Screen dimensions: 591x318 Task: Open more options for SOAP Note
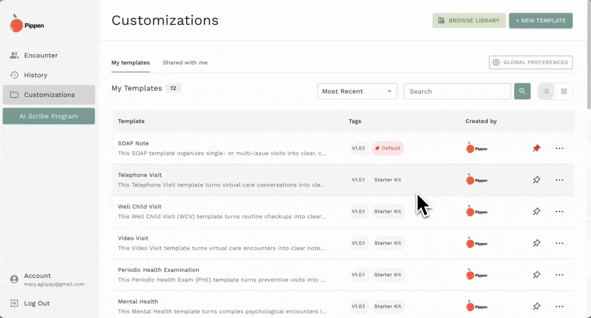coord(559,148)
